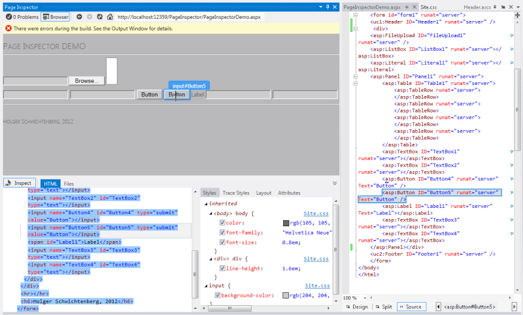Disable the line-height style checkbox
The height and width of the screenshot is (315, 523).
tap(223, 268)
